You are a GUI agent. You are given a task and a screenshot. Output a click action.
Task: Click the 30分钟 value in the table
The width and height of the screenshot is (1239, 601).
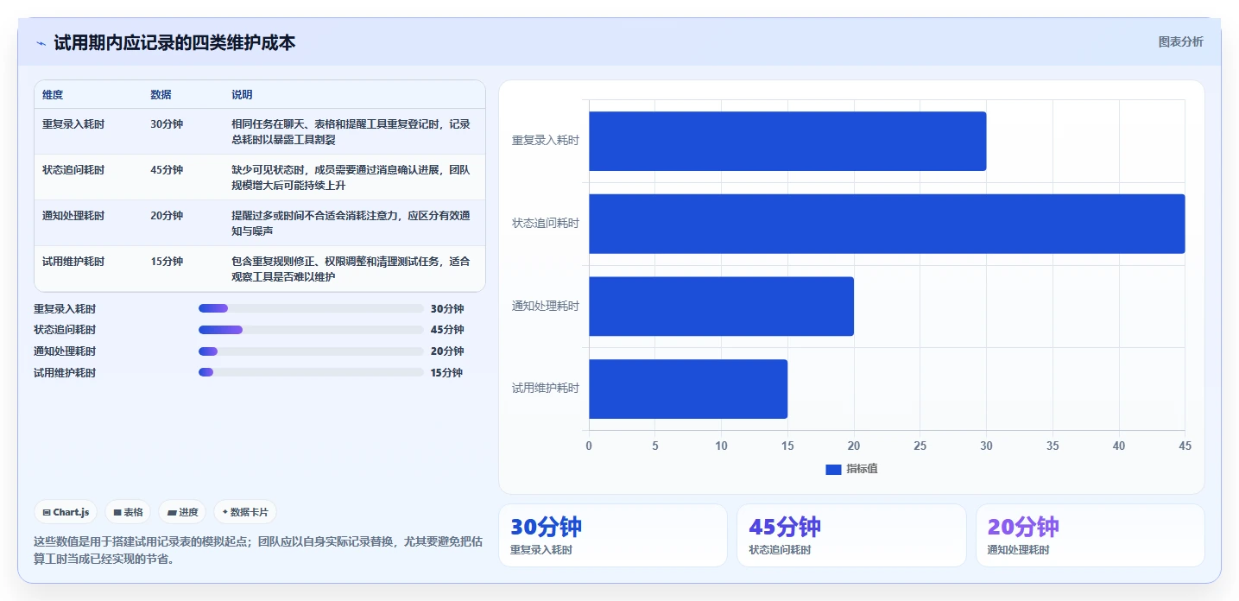click(x=167, y=124)
